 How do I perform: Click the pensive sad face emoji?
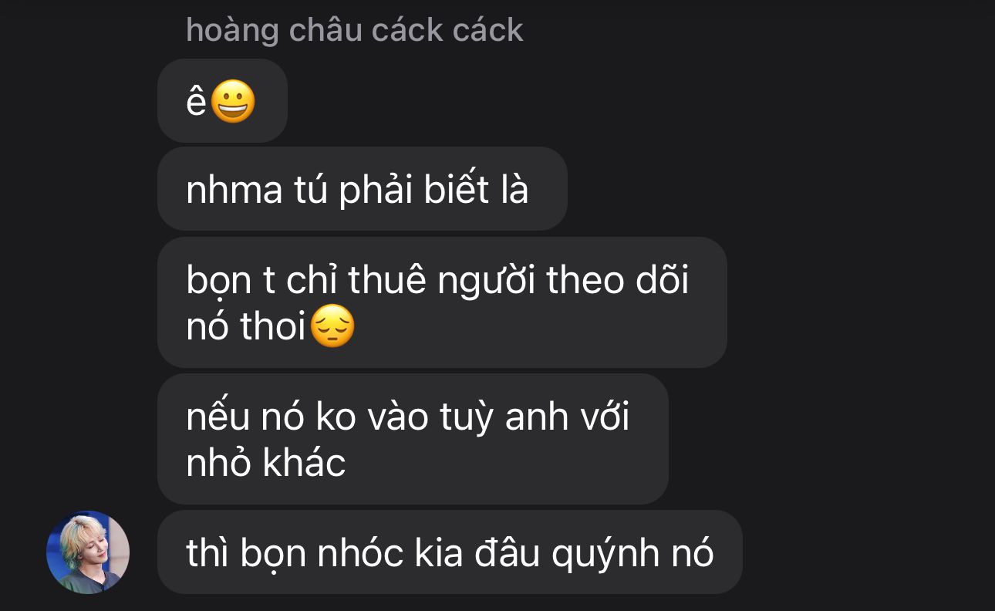pyautogui.click(x=332, y=326)
